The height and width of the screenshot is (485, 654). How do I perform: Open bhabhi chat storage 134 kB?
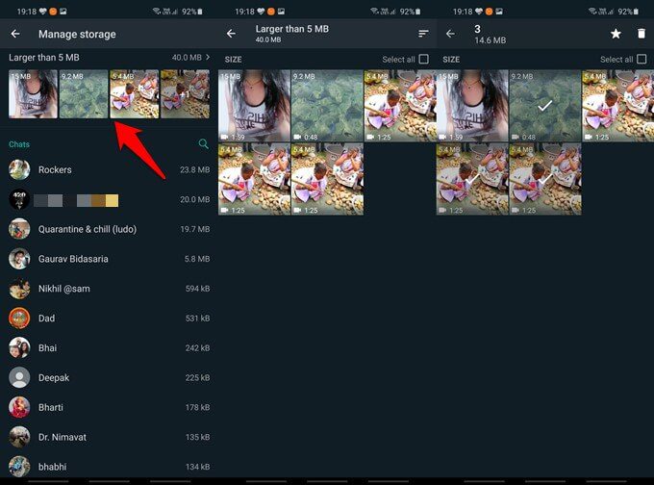pyautogui.click(x=109, y=467)
